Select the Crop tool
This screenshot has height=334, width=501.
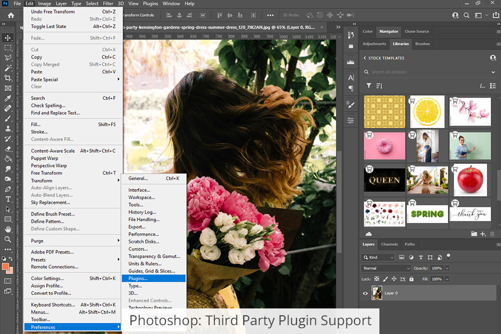point(8,78)
